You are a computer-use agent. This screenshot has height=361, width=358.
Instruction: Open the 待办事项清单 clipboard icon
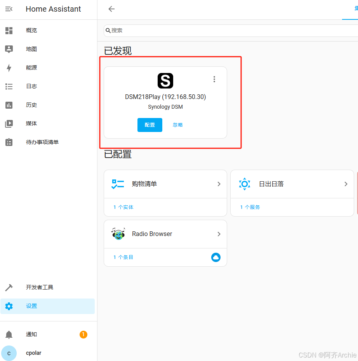(x=9, y=142)
